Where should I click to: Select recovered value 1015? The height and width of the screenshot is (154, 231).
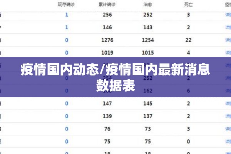[x=148, y=53]
